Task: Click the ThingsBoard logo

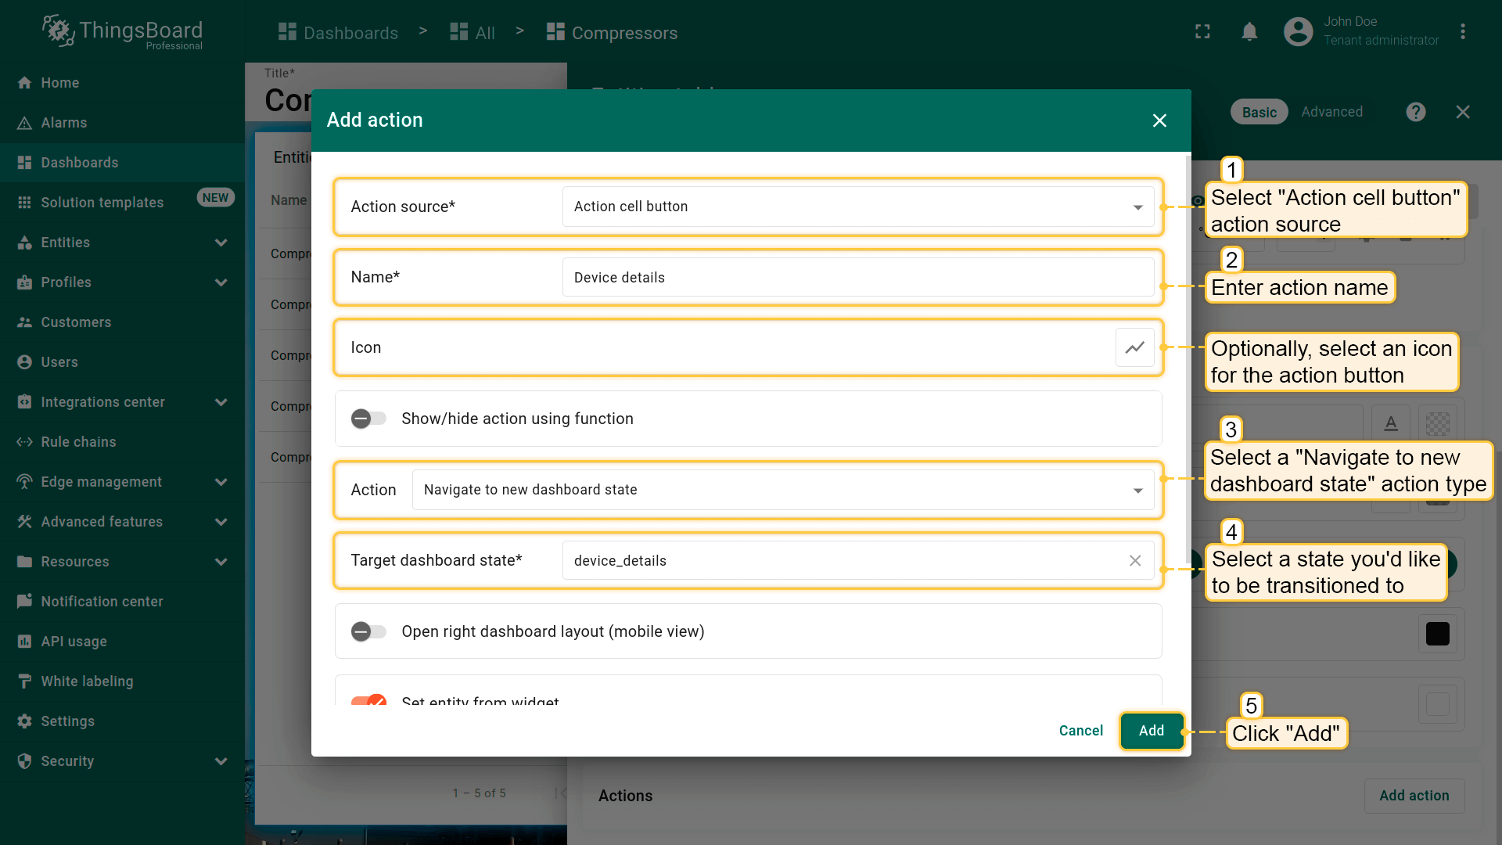Action: 123,32
